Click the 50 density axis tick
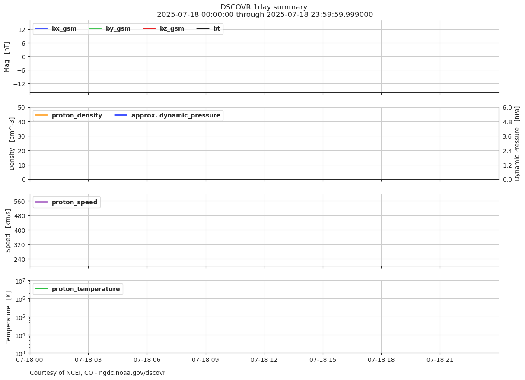 [x=22, y=108]
